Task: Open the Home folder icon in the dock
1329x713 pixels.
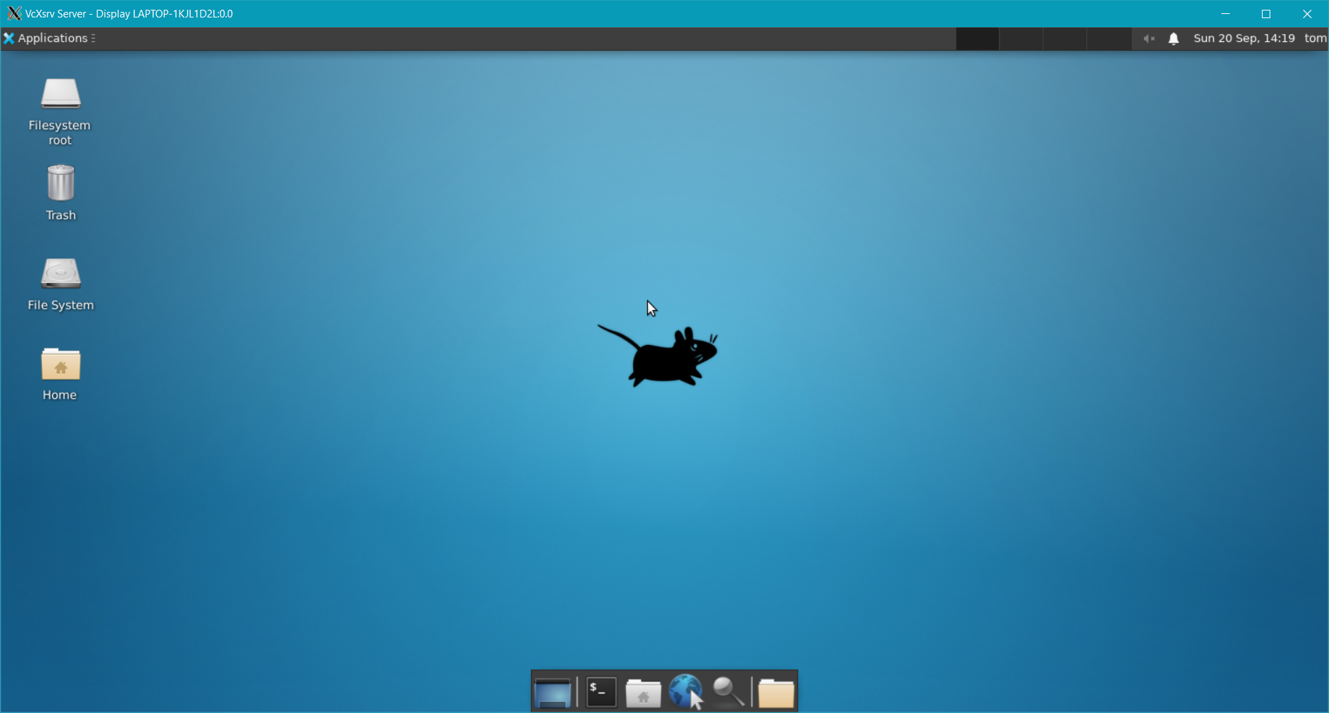Action: pyautogui.click(x=643, y=691)
